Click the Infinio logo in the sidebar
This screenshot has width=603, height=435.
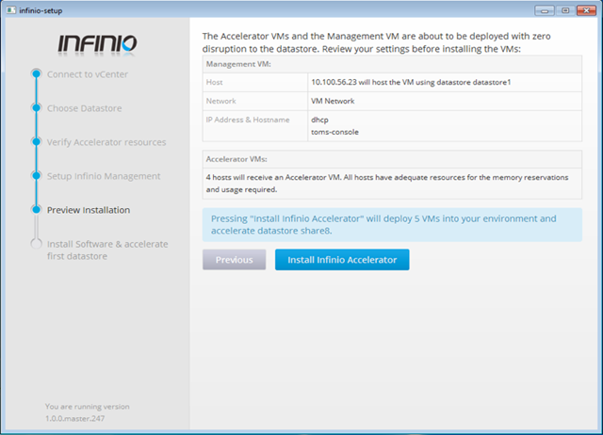tap(97, 43)
